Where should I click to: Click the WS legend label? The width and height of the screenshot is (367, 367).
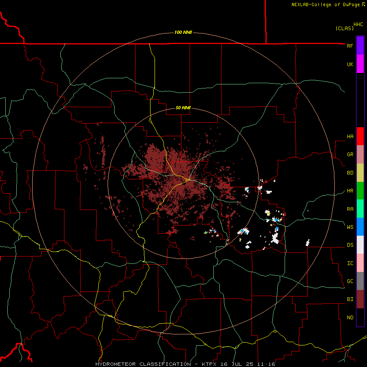(350, 227)
